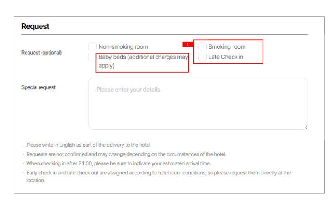The height and width of the screenshot is (202, 328).
Task: Click the 'Early check in and late check out' note
Action: (158, 173)
